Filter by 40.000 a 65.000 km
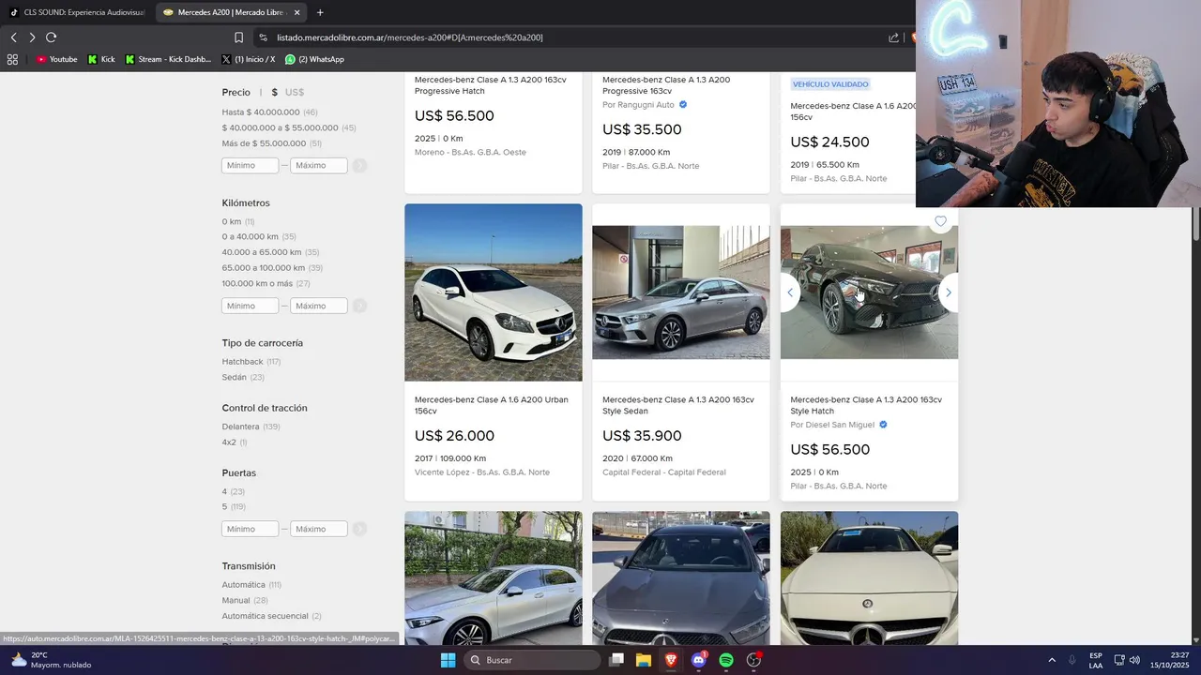Image resolution: width=1201 pixels, height=675 pixels. pos(262,252)
